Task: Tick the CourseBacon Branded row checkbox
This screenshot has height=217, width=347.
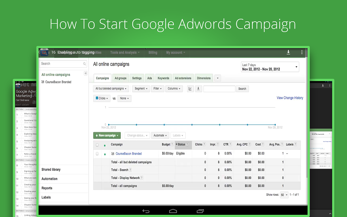Action: [x=97, y=154]
